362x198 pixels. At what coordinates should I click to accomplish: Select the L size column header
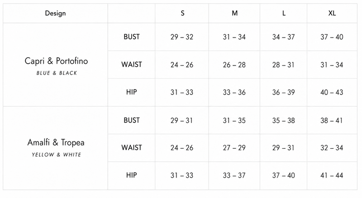click(284, 13)
